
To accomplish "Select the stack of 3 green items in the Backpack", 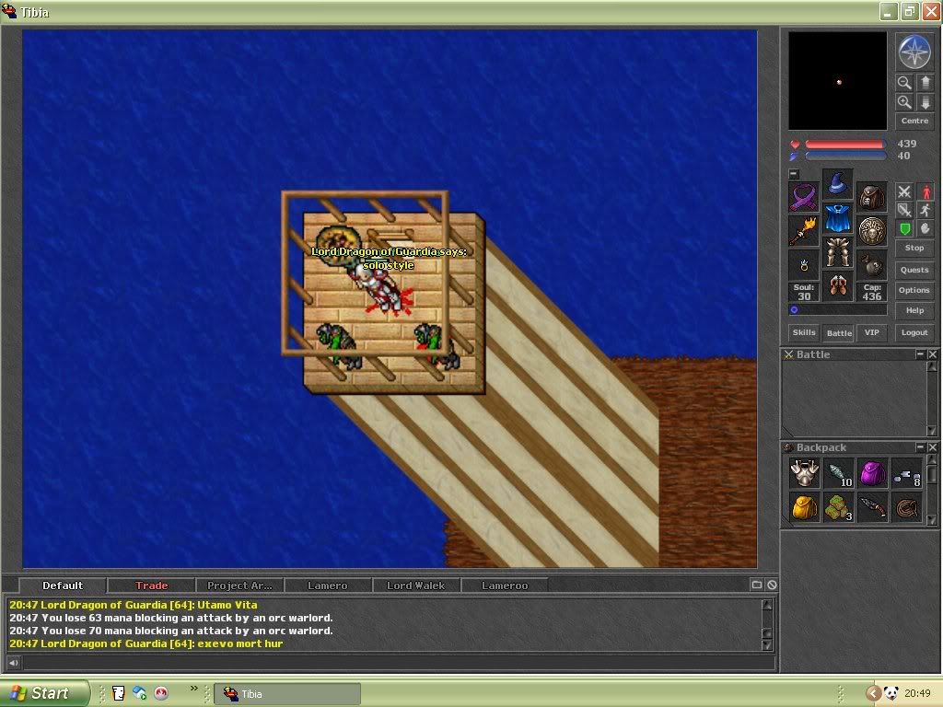I will coord(838,507).
